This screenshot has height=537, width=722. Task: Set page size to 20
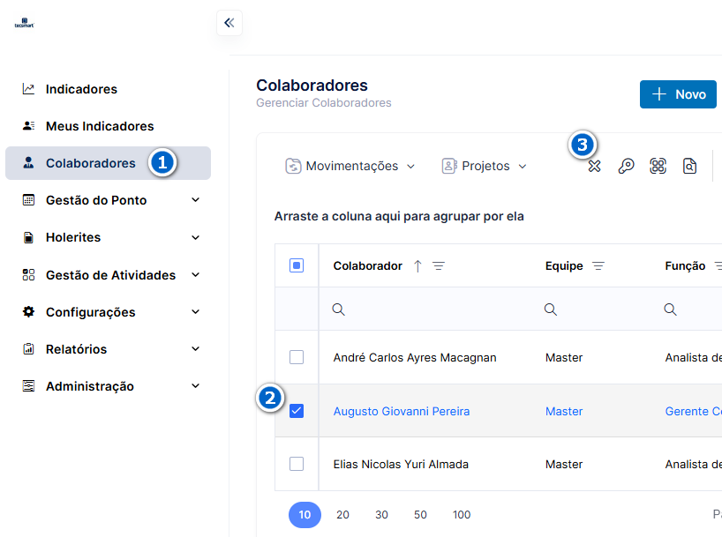tap(342, 515)
